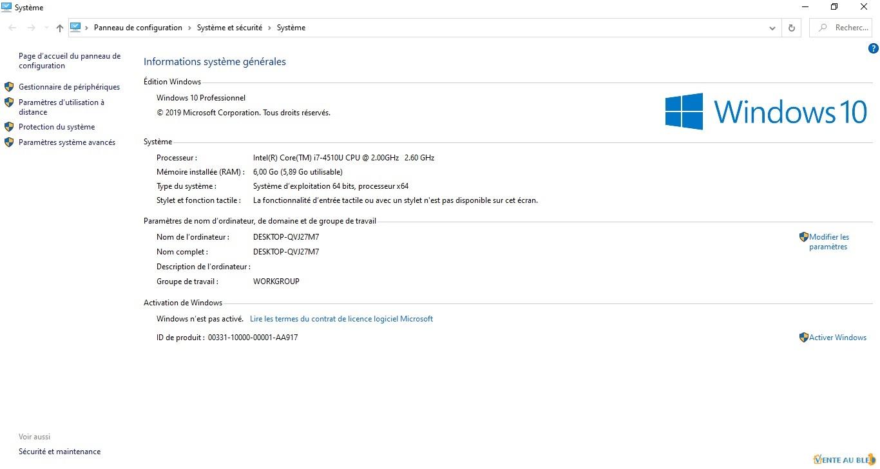Image resolution: width=880 pixels, height=469 pixels.
Task: Click the processor value Intel(R) Core(TM) i7-4510U
Action: (x=343, y=158)
